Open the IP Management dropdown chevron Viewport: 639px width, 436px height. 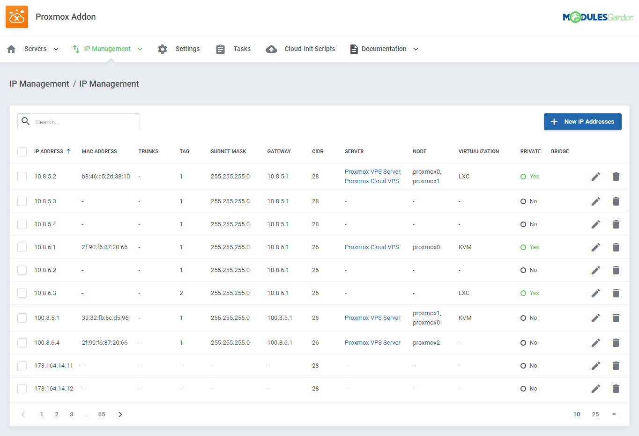click(139, 49)
